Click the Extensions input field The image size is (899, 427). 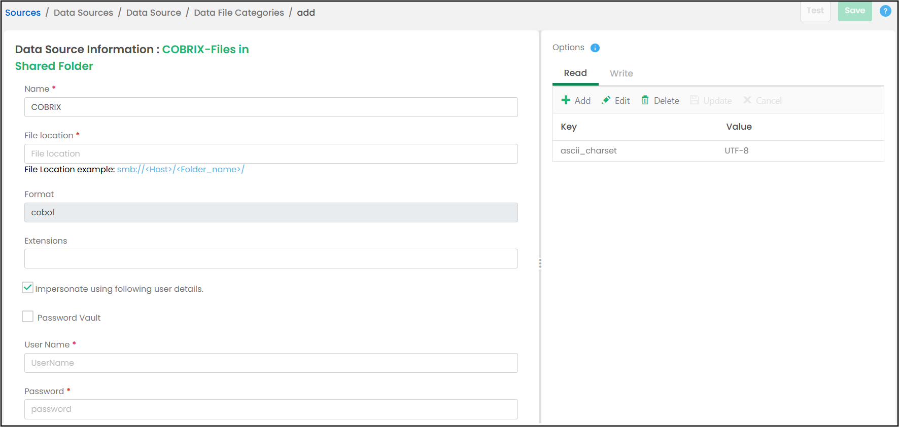tap(271, 258)
